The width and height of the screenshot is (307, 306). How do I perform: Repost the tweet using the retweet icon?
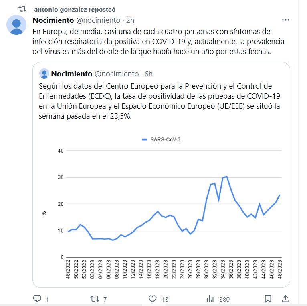click(95, 299)
